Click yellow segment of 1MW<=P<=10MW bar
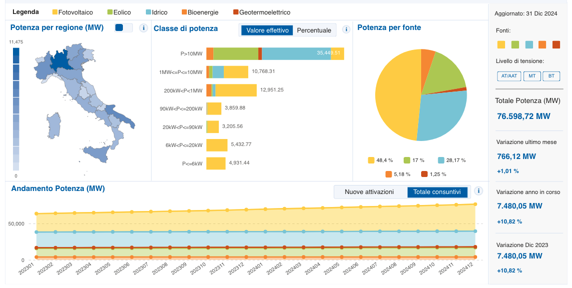Viewport: 572px width, 288px height. 236,72
